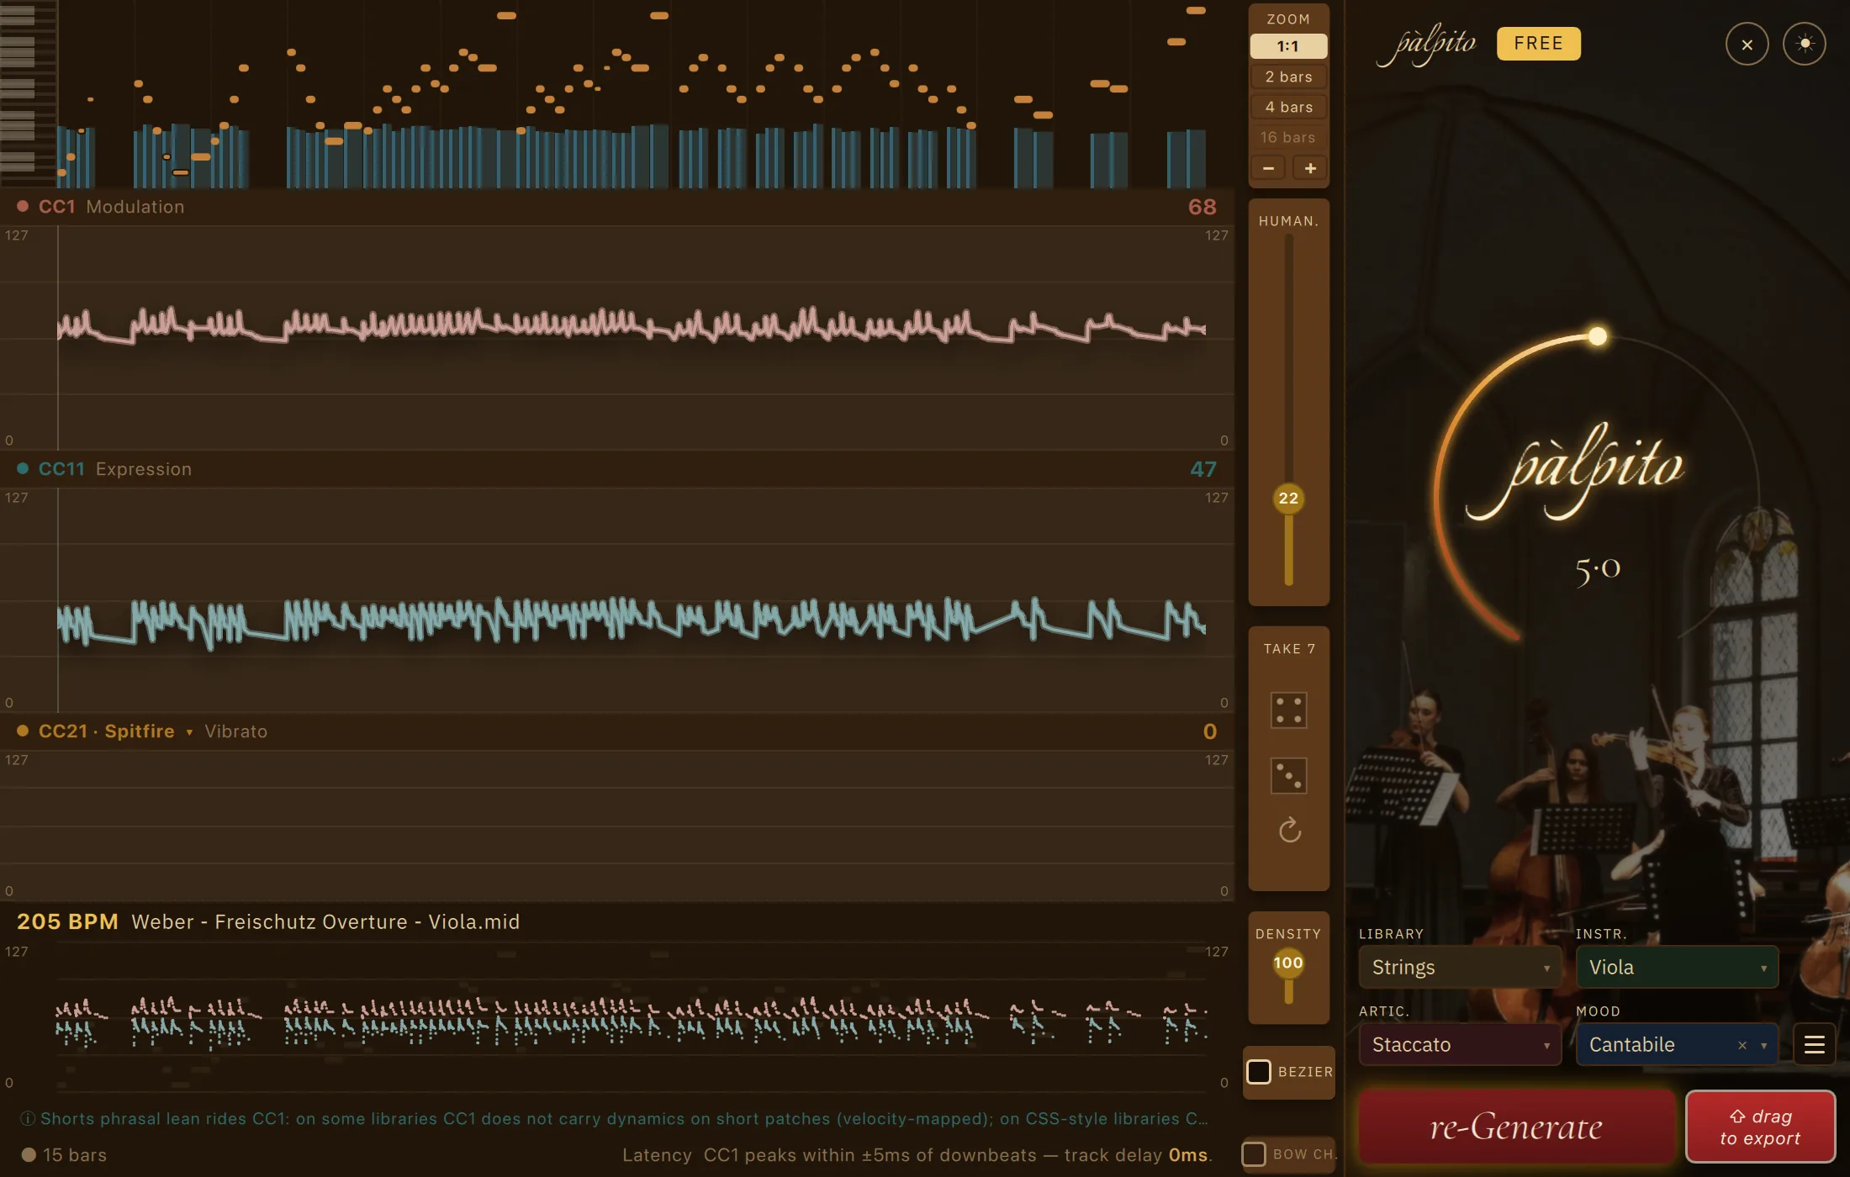Click the three-dot dice icon under Take 7
This screenshot has height=1177, width=1850.
pyautogui.click(x=1288, y=775)
